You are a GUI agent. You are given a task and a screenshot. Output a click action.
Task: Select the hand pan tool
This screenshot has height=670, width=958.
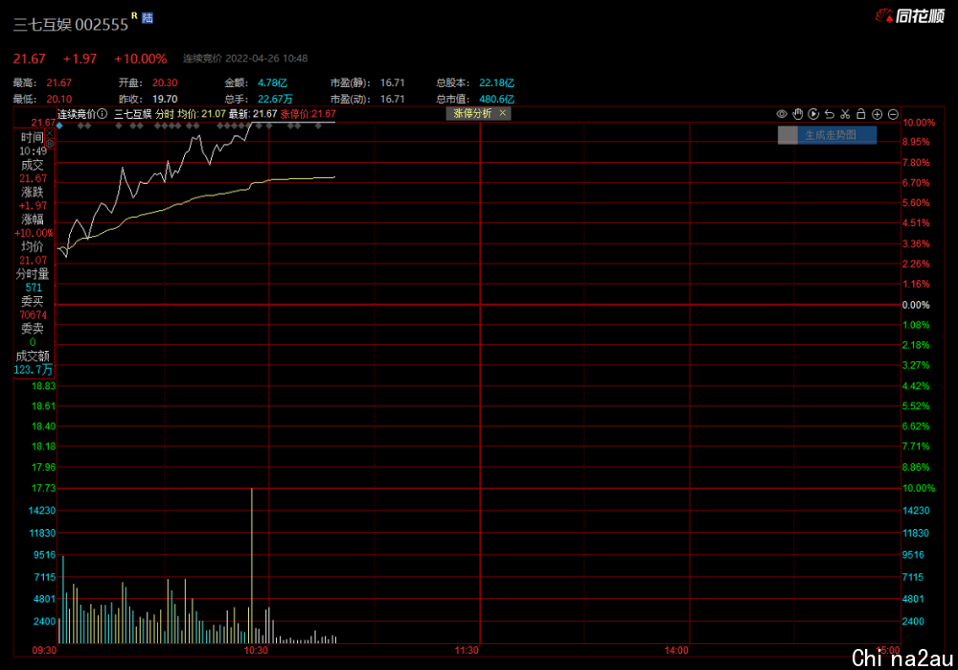(x=797, y=114)
